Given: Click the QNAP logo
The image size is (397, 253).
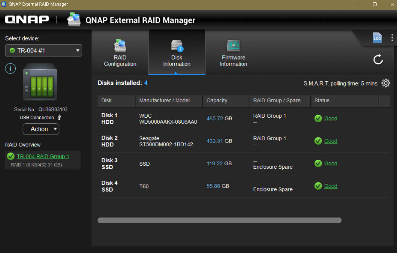Looking at the screenshot, I should (27, 20).
